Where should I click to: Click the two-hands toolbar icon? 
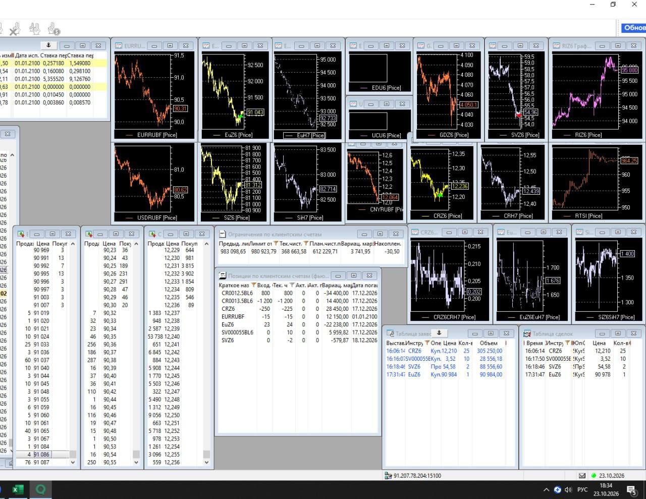pos(34,29)
